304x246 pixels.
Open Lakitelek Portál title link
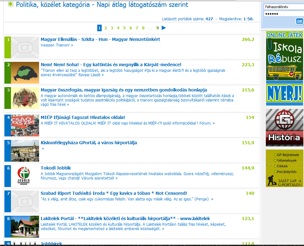(x=125, y=219)
